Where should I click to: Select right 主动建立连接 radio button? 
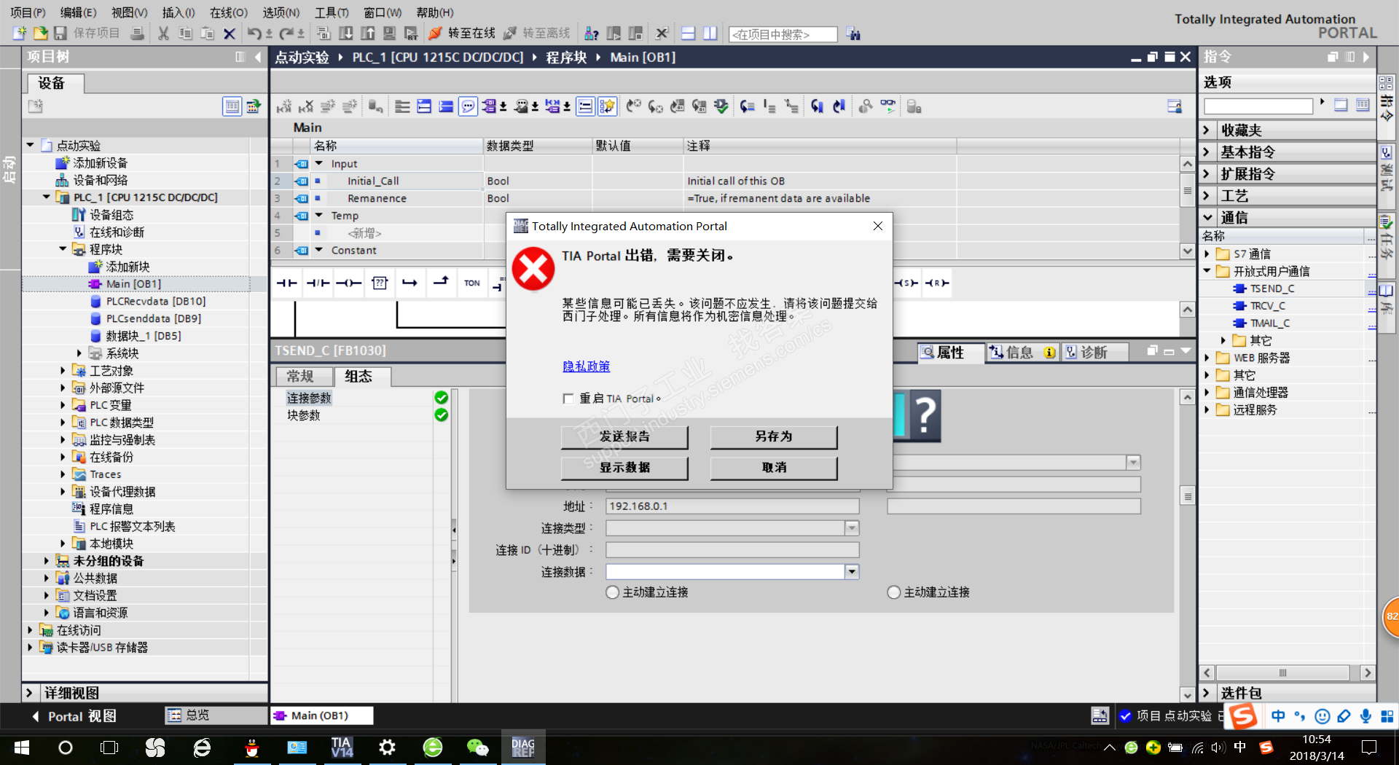pos(894,592)
